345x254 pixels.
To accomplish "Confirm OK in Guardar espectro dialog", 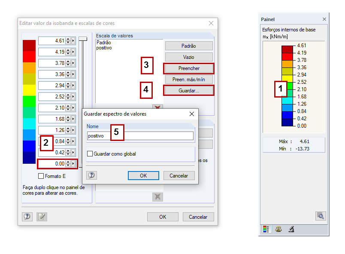I will [143, 176].
